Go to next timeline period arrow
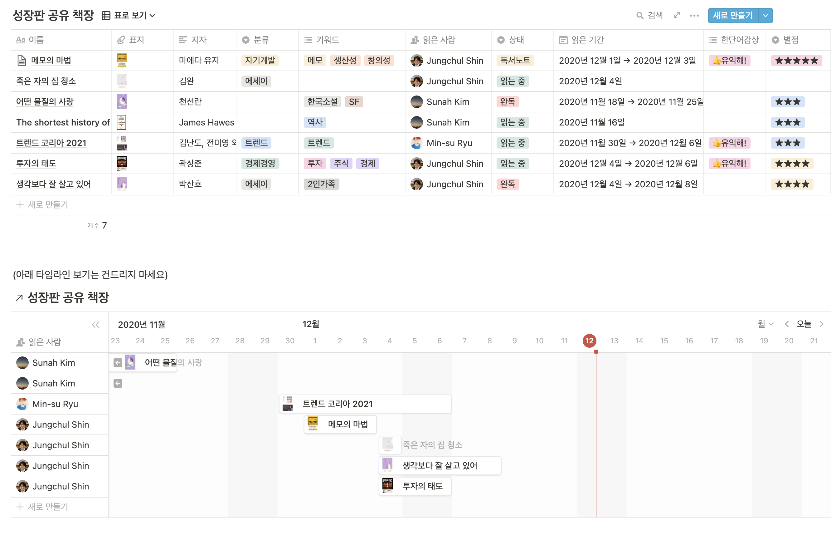Viewport: 831px width, 540px height. (821, 324)
